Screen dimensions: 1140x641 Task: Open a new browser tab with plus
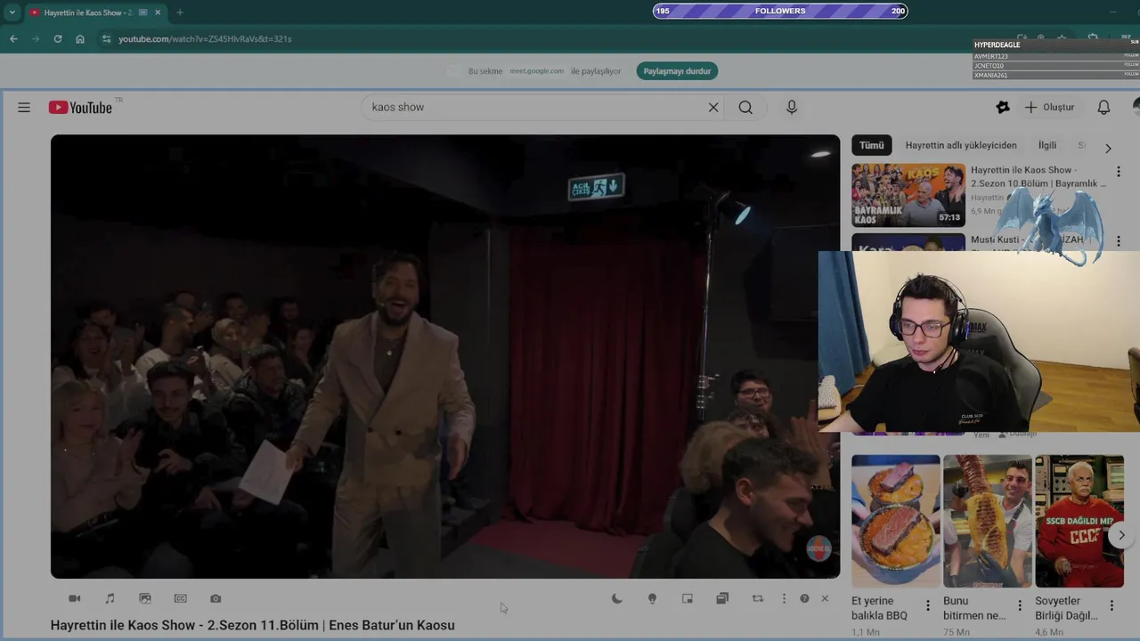pyautogui.click(x=180, y=12)
